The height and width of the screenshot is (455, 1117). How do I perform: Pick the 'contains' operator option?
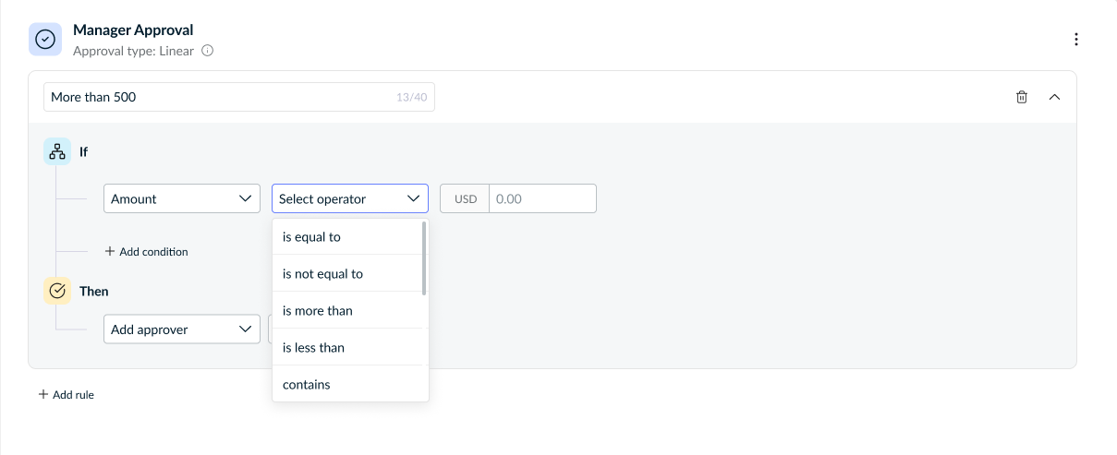tap(306, 385)
